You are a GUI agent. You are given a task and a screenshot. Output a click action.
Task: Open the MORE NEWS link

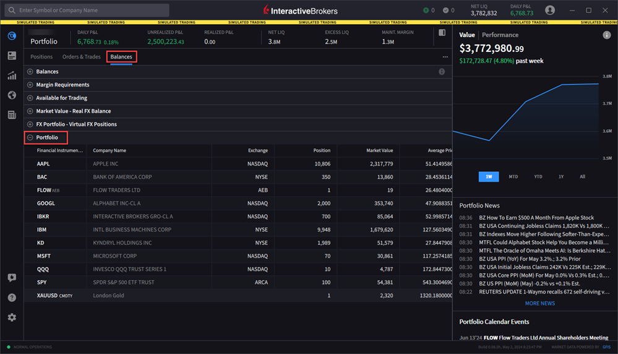click(x=540, y=303)
